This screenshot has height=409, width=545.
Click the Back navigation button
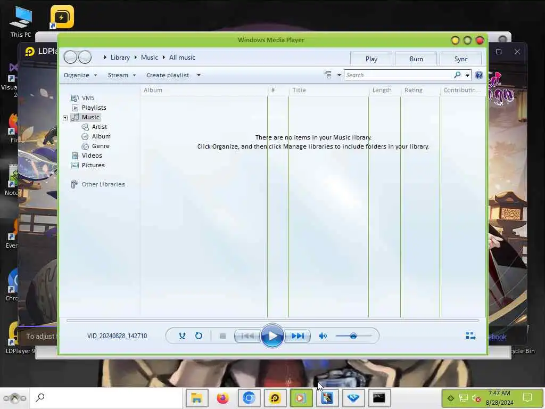(x=70, y=57)
